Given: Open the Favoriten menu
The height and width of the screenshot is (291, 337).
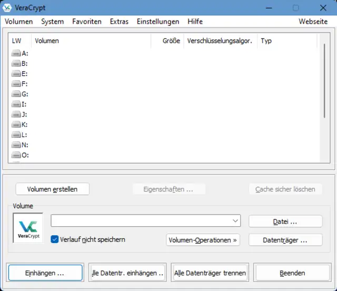Looking at the screenshot, I should pos(87,22).
